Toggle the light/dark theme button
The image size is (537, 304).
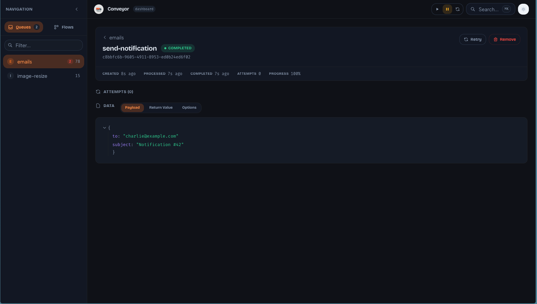coord(523,9)
